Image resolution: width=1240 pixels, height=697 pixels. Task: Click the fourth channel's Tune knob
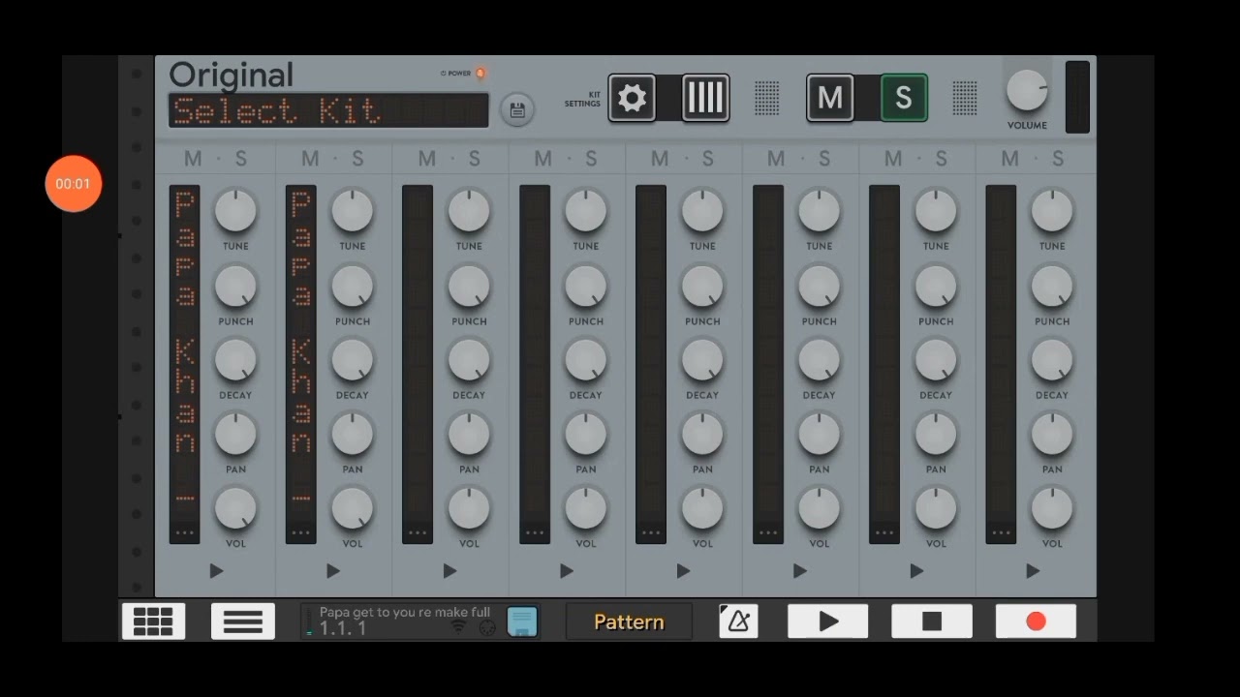[586, 210]
